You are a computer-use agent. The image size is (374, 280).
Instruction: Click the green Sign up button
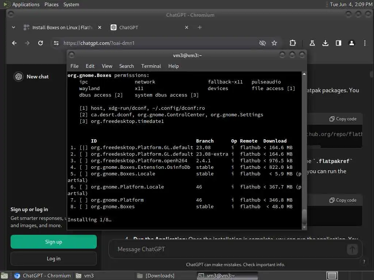(54, 242)
